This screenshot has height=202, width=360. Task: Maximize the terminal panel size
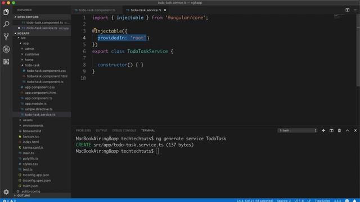pyautogui.click(x=348, y=130)
